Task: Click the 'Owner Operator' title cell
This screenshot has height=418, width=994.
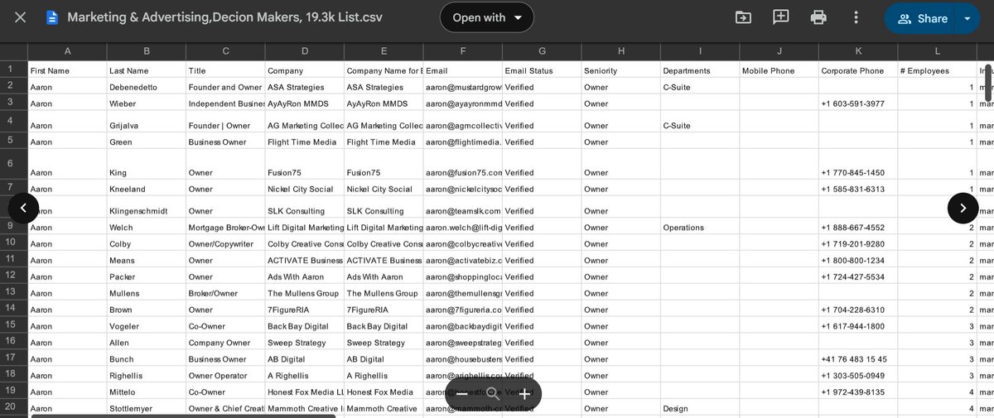Action: [x=225, y=376]
